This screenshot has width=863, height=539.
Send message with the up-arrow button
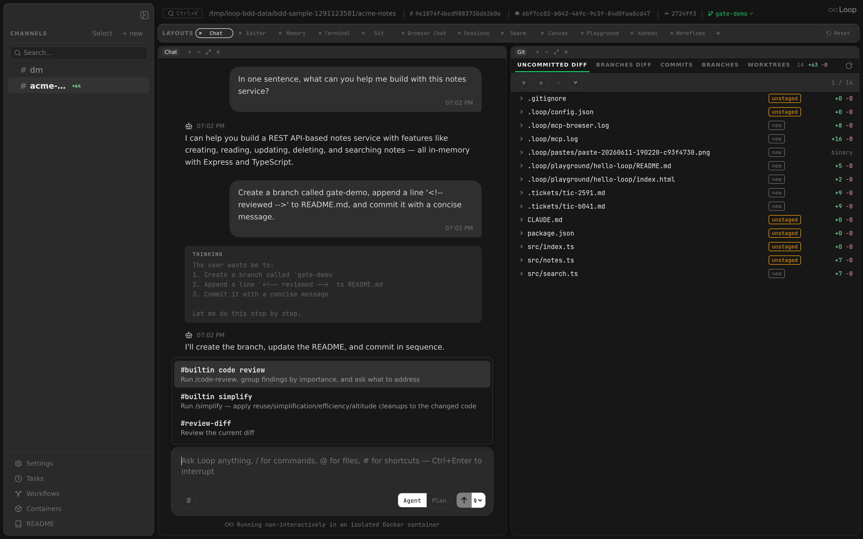coord(464,500)
